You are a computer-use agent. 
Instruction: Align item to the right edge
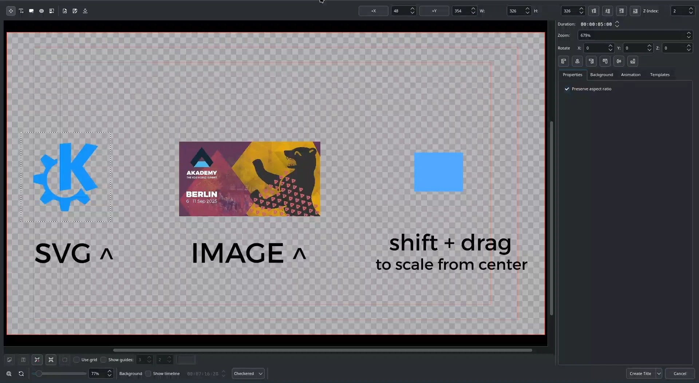[x=591, y=61]
